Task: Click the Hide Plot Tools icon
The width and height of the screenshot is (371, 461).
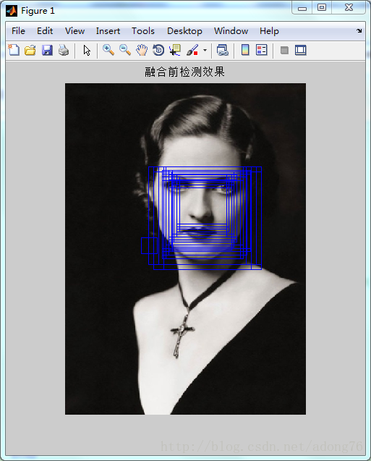Action: (284, 50)
